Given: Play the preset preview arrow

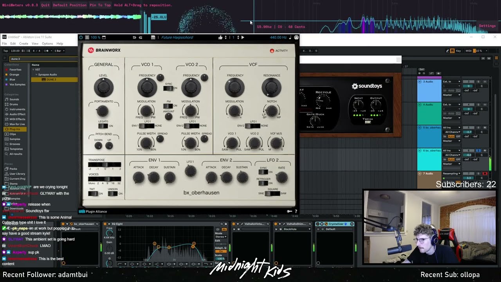Looking at the screenshot, I should coord(243,37).
